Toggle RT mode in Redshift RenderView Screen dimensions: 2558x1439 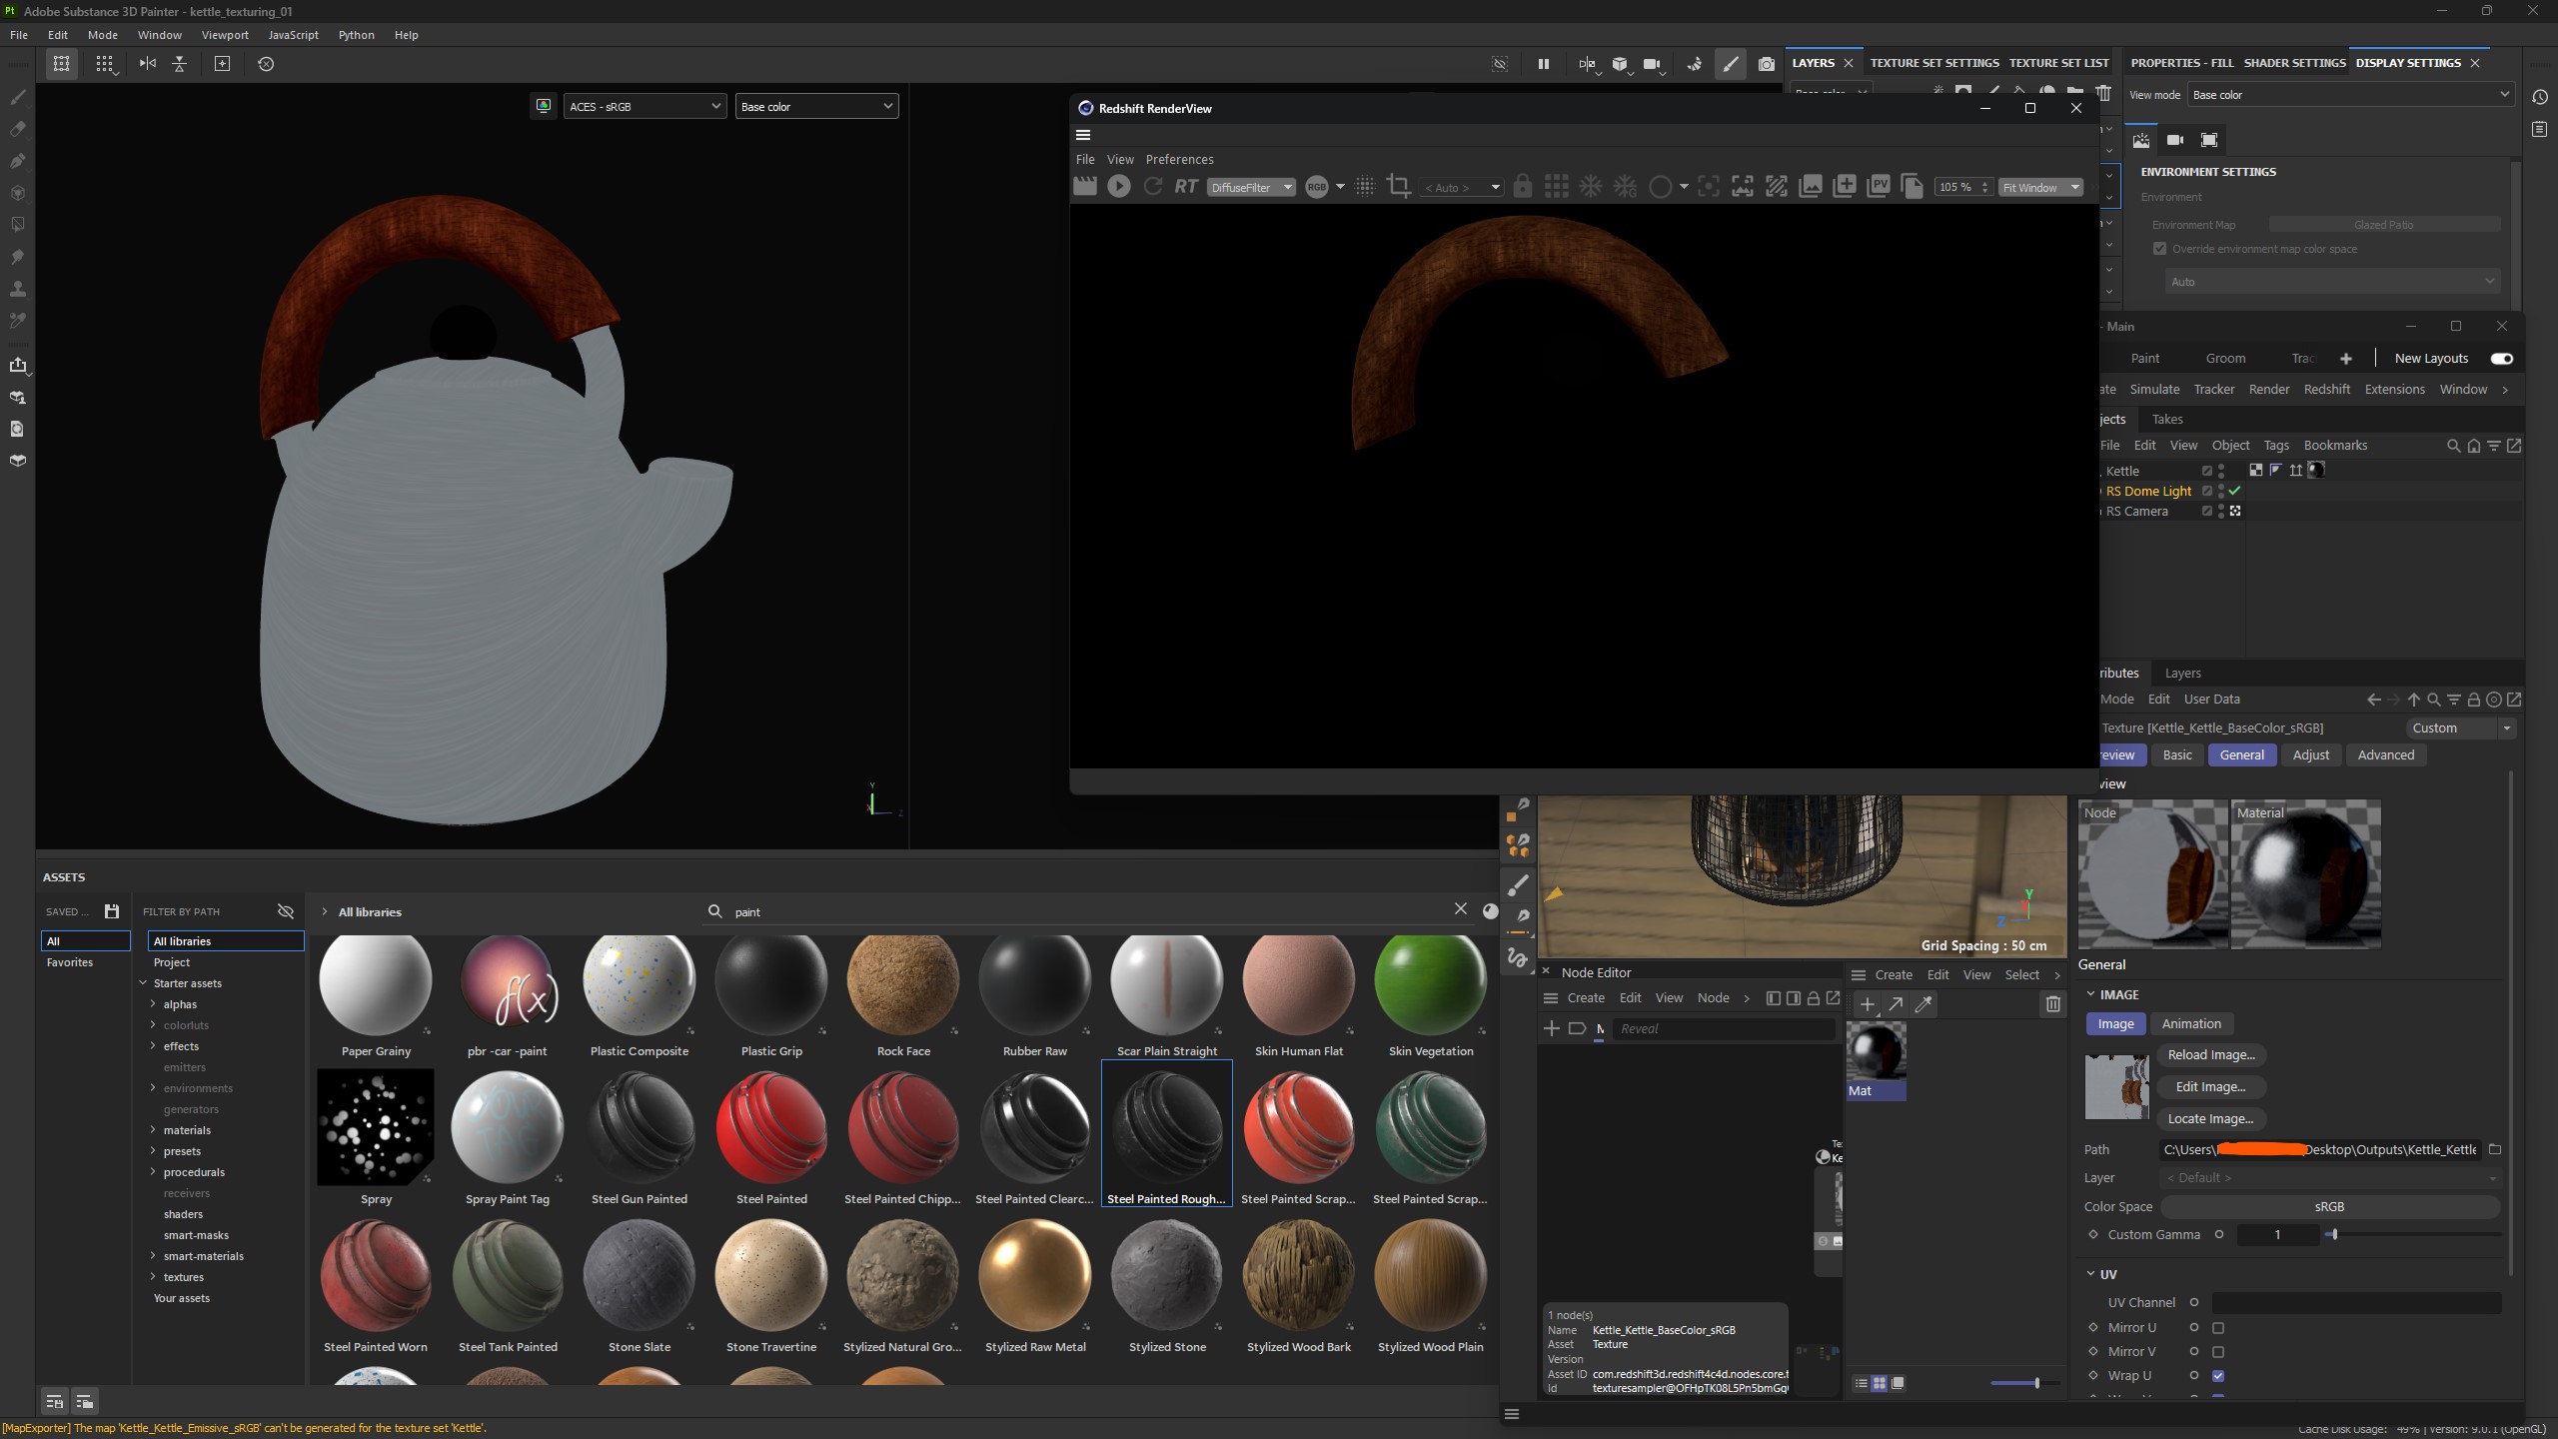[1186, 186]
